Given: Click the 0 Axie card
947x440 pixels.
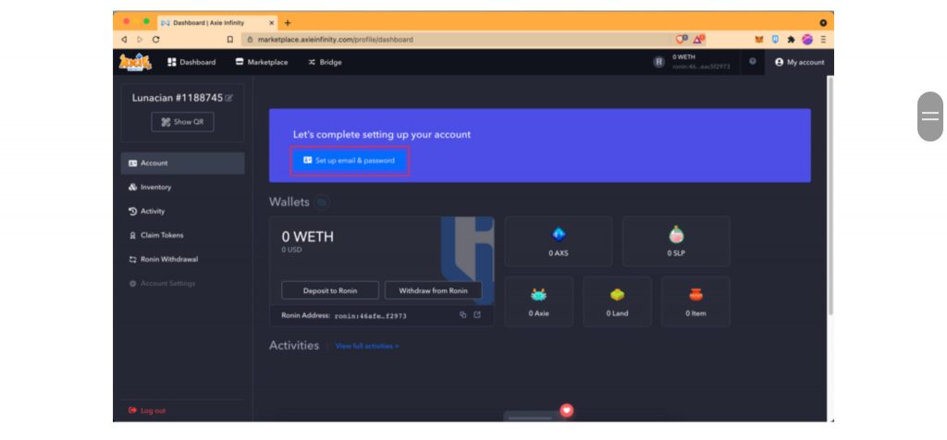Looking at the screenshot, I should (539, 301).
